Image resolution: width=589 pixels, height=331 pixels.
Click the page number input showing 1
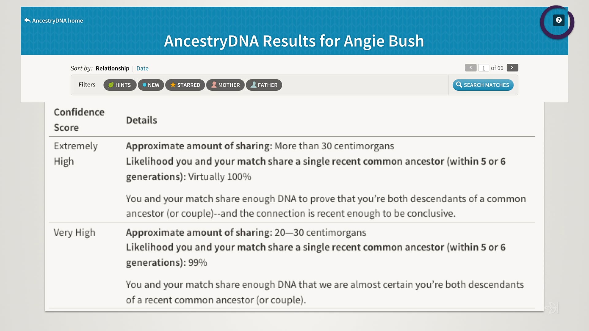coord(483,68)
